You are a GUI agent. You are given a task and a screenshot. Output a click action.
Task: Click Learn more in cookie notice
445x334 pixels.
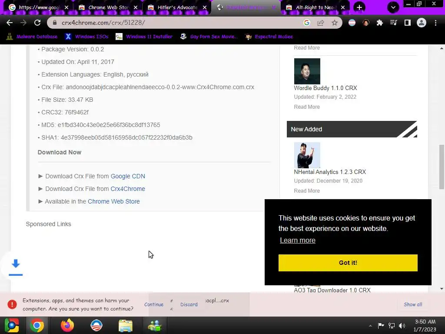pos(297,240)
